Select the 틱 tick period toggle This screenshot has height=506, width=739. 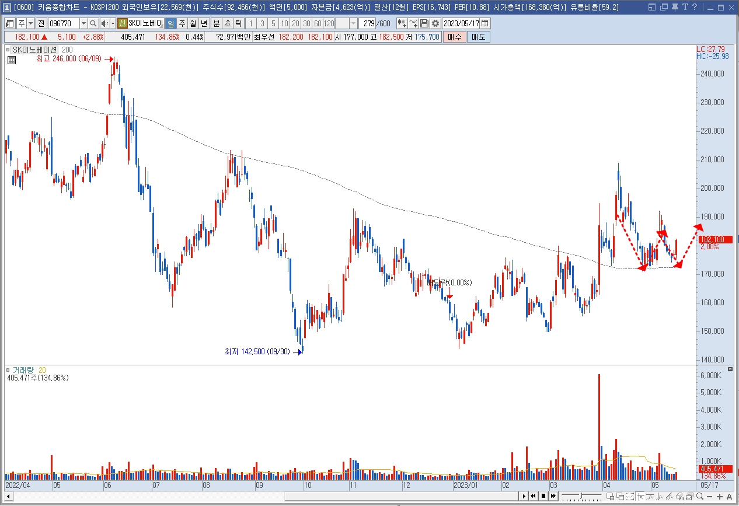pyautogui.click(x=238, y=23)
